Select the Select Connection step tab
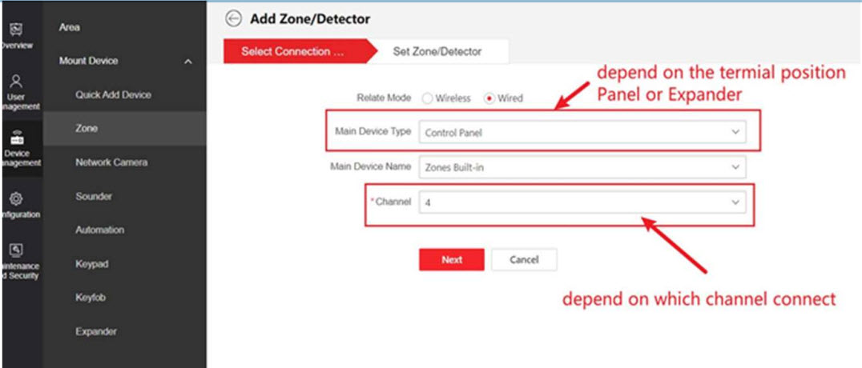This screenshot has height=368, width=862. 293,52
